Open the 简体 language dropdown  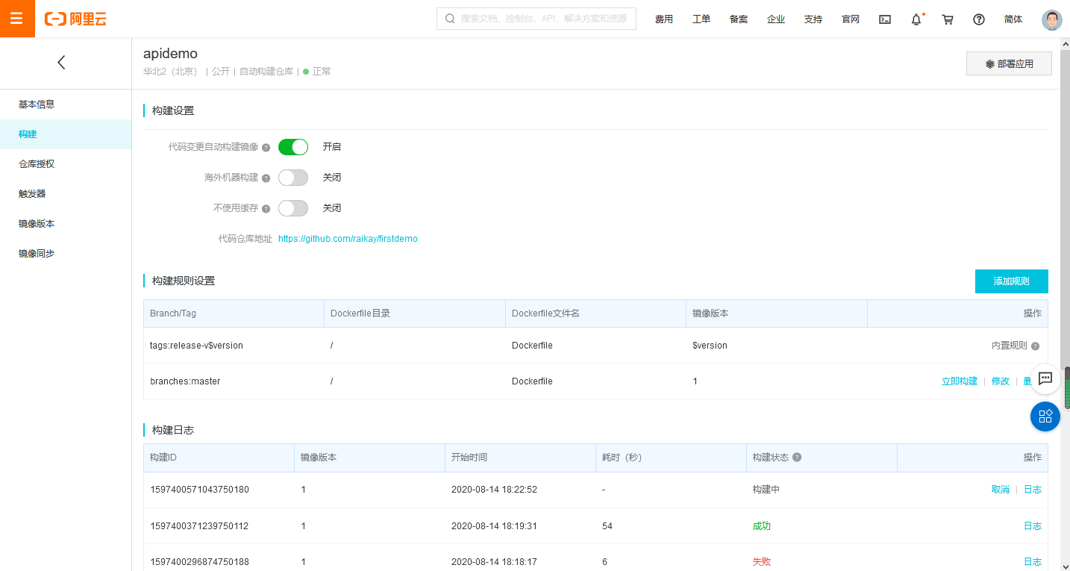(1013, 19)
